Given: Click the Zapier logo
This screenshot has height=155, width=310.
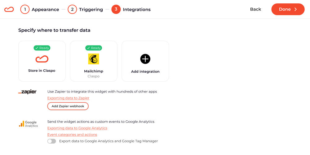Looking at the screenshot, I should coord(27,92).
